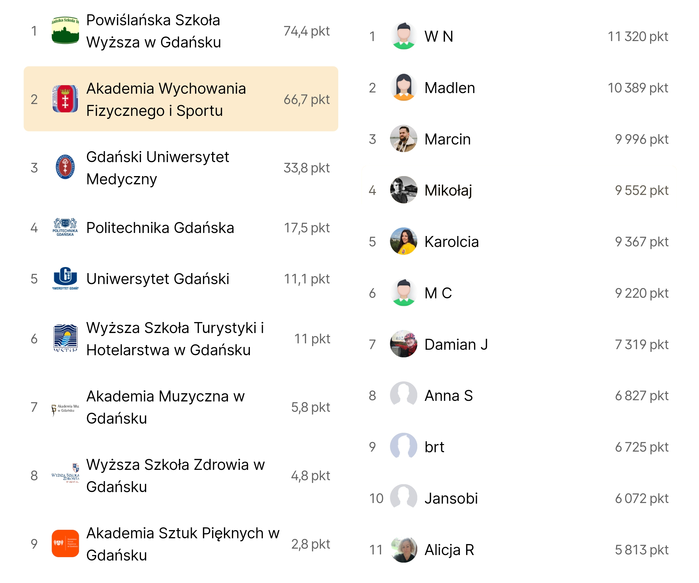
Task: Click Politechnika Gdańska logo icon
Action: [x=65, y=227]
